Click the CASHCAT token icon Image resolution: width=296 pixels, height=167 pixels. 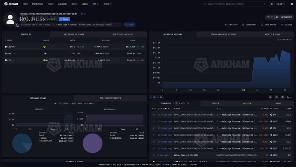(x=6, y=47)
